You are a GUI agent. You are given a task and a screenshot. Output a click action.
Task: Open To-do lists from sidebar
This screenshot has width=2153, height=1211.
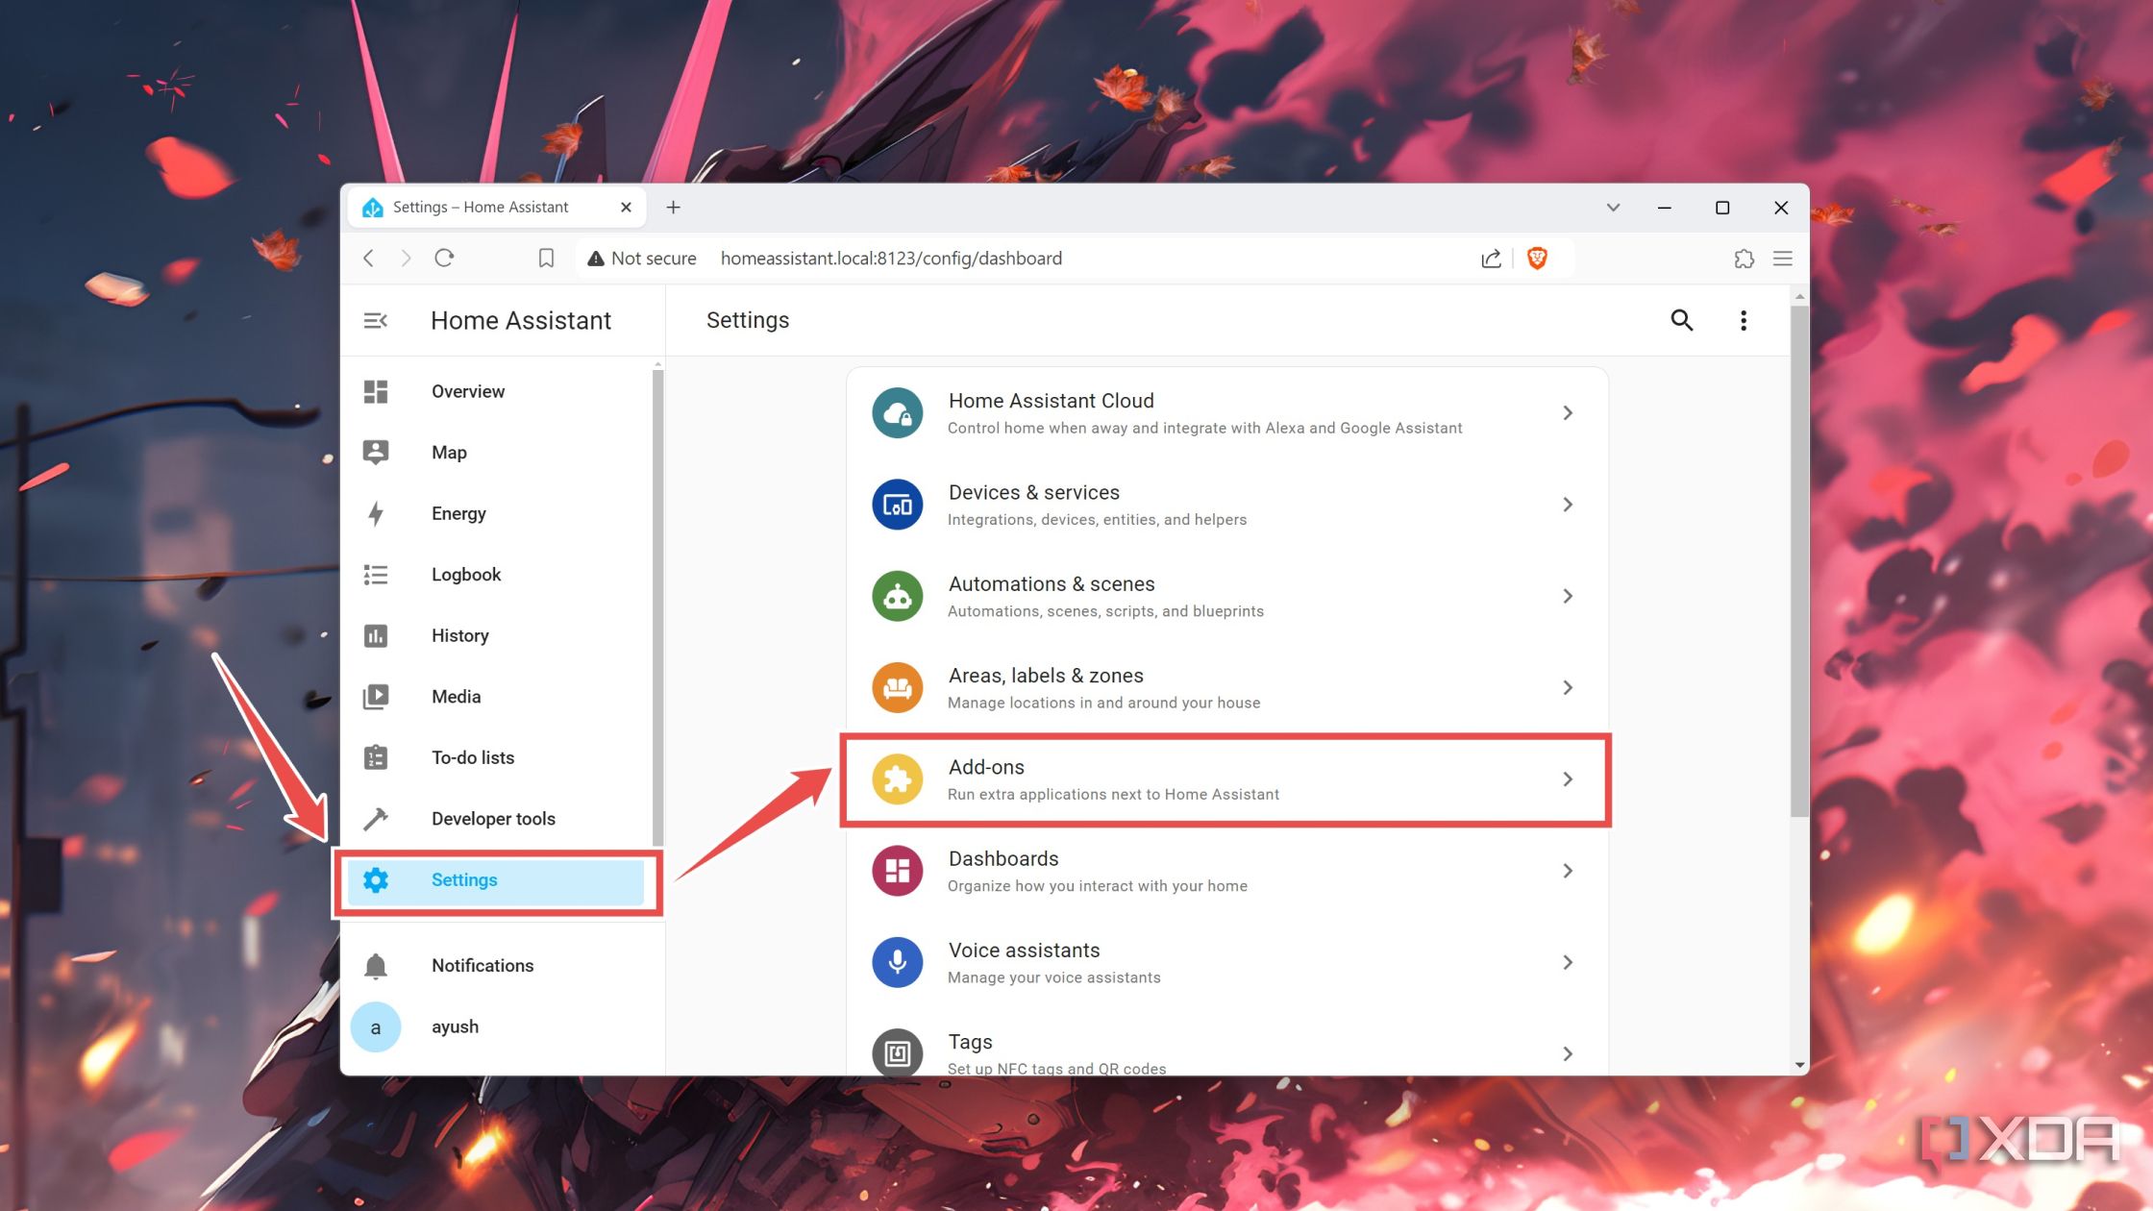click(x=376, y=757)
